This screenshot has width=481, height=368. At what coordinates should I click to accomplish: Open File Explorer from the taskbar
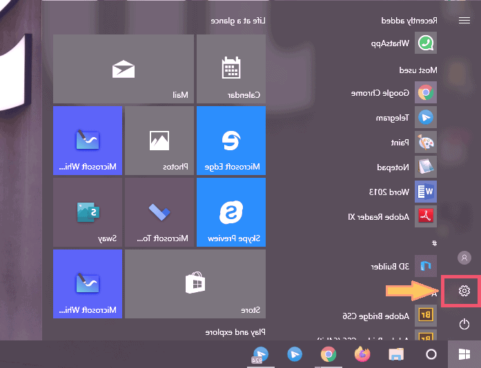point(396,354)
